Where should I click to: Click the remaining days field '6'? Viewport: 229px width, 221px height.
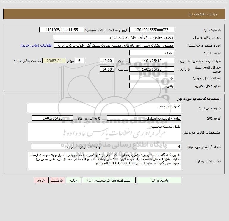79,61
